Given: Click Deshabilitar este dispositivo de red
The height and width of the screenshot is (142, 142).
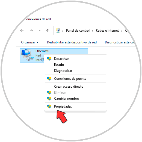Looking at the screenshot, I should (72, 42).
